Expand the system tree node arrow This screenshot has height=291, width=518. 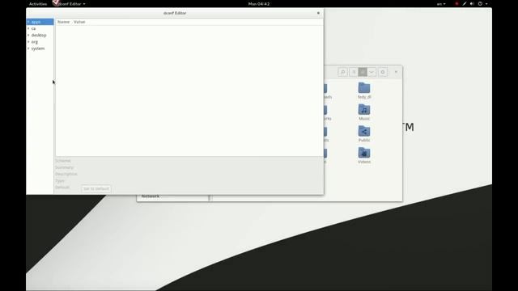click(28, 48)
